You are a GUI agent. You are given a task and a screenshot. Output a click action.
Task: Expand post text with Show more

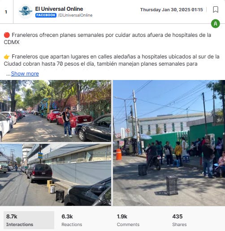coord(25,74)
